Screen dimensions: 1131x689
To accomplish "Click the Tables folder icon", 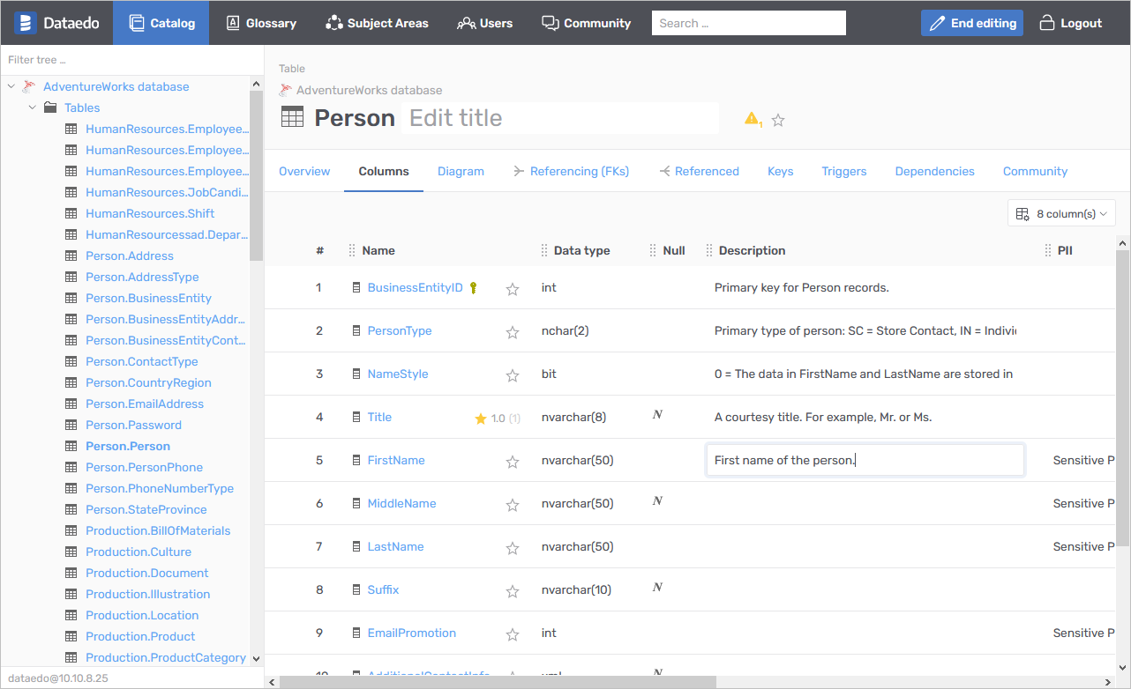I will (50, 107).
